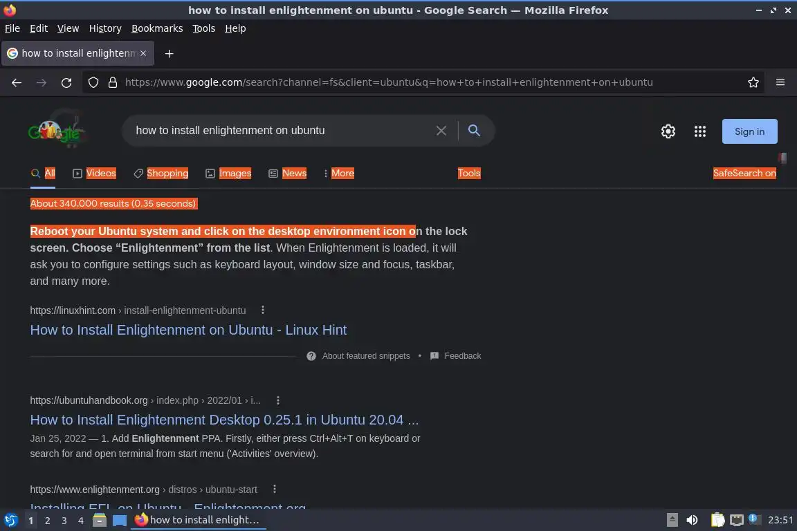Click the https://linuxhint.com breadcrumb text

pos(73,310)
